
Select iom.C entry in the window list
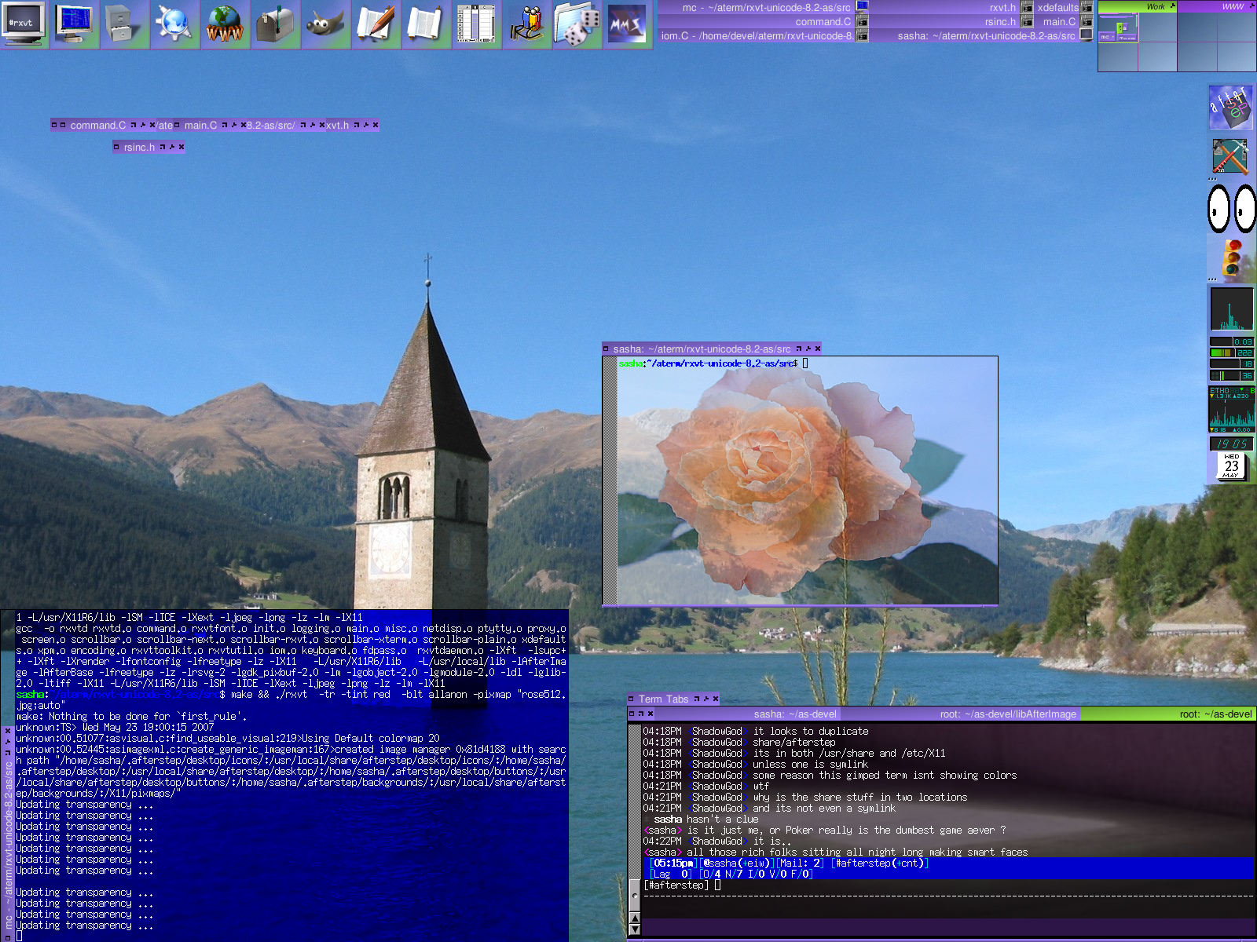(763, 35)
